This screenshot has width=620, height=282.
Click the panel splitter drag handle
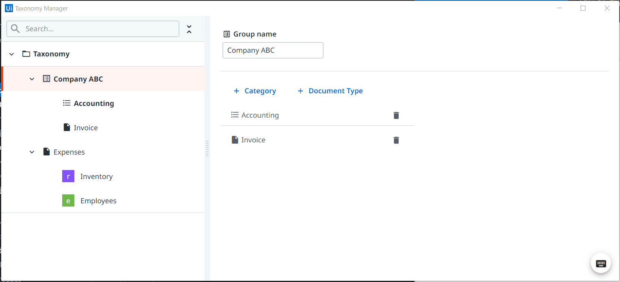(207, 148)
